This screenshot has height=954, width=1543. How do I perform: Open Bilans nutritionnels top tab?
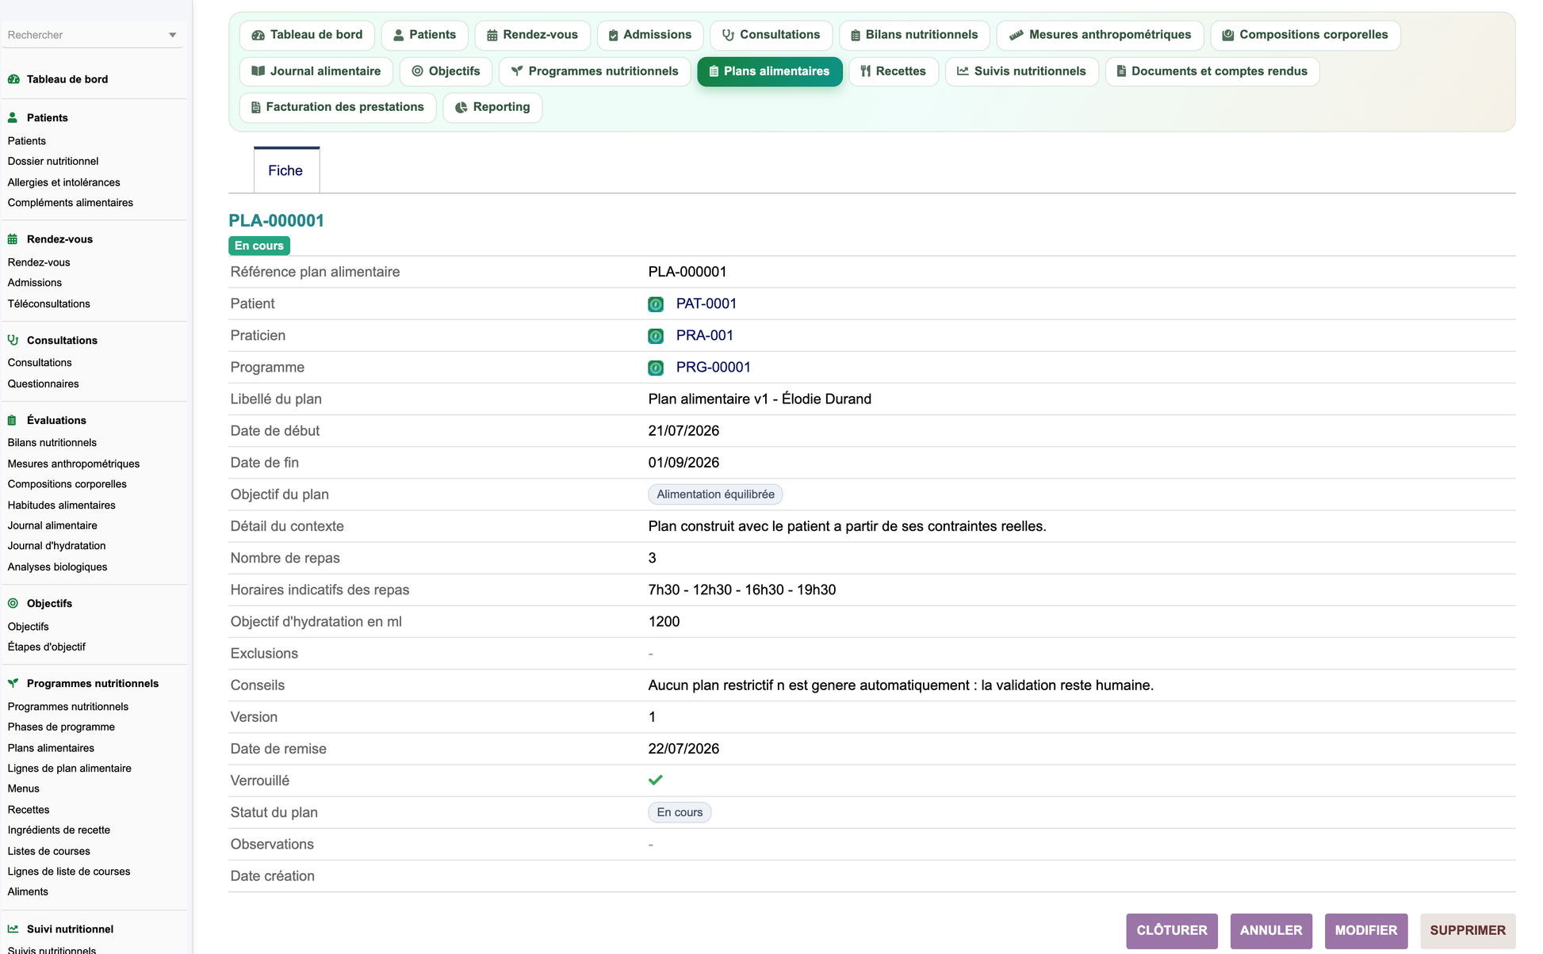coord(914,35)
